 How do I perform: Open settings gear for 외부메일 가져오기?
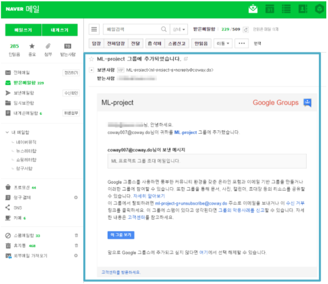pyautogui.click(x=76, y=255)
